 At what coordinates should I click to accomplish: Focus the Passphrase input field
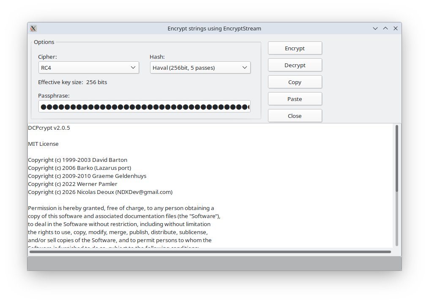[145, 106]
